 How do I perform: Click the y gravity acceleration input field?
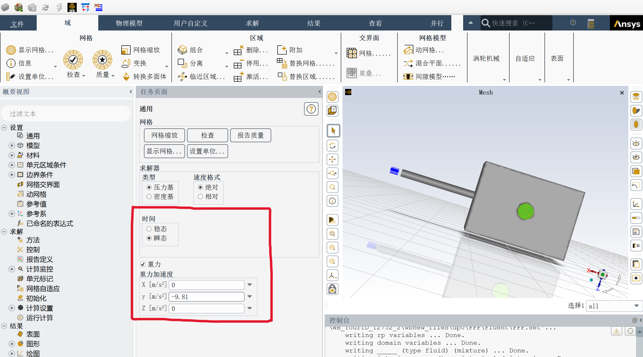pyautogui.click(x=207, y=297)
